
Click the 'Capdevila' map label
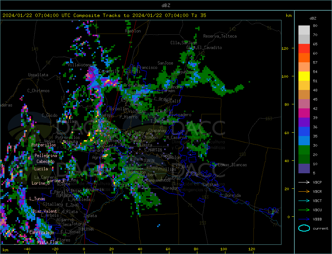(109, 71)
